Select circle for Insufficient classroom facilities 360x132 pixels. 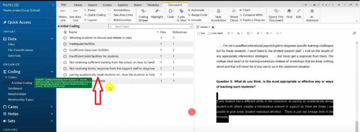[x=65, y=50]
